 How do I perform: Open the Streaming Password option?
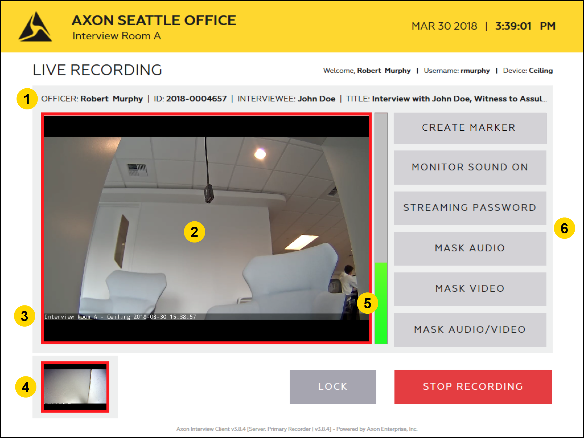pos(470,208)
